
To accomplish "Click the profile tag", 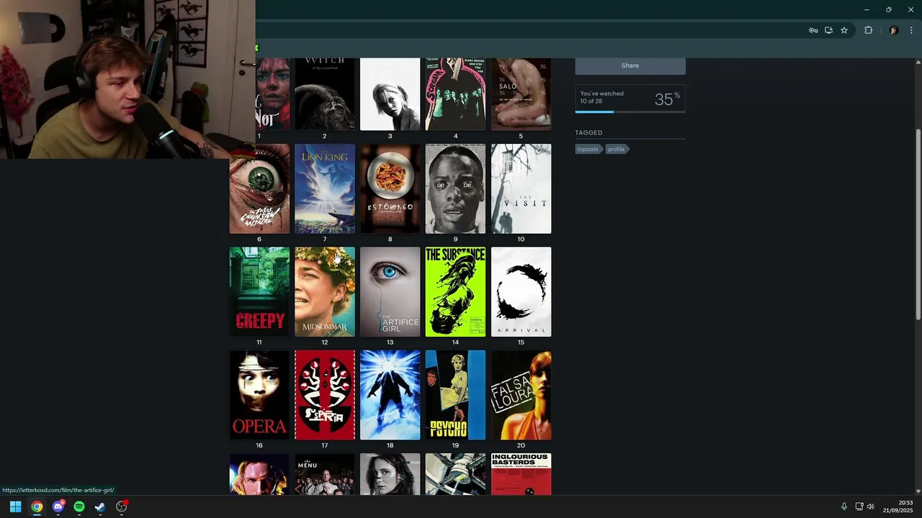I will [617, 149].
